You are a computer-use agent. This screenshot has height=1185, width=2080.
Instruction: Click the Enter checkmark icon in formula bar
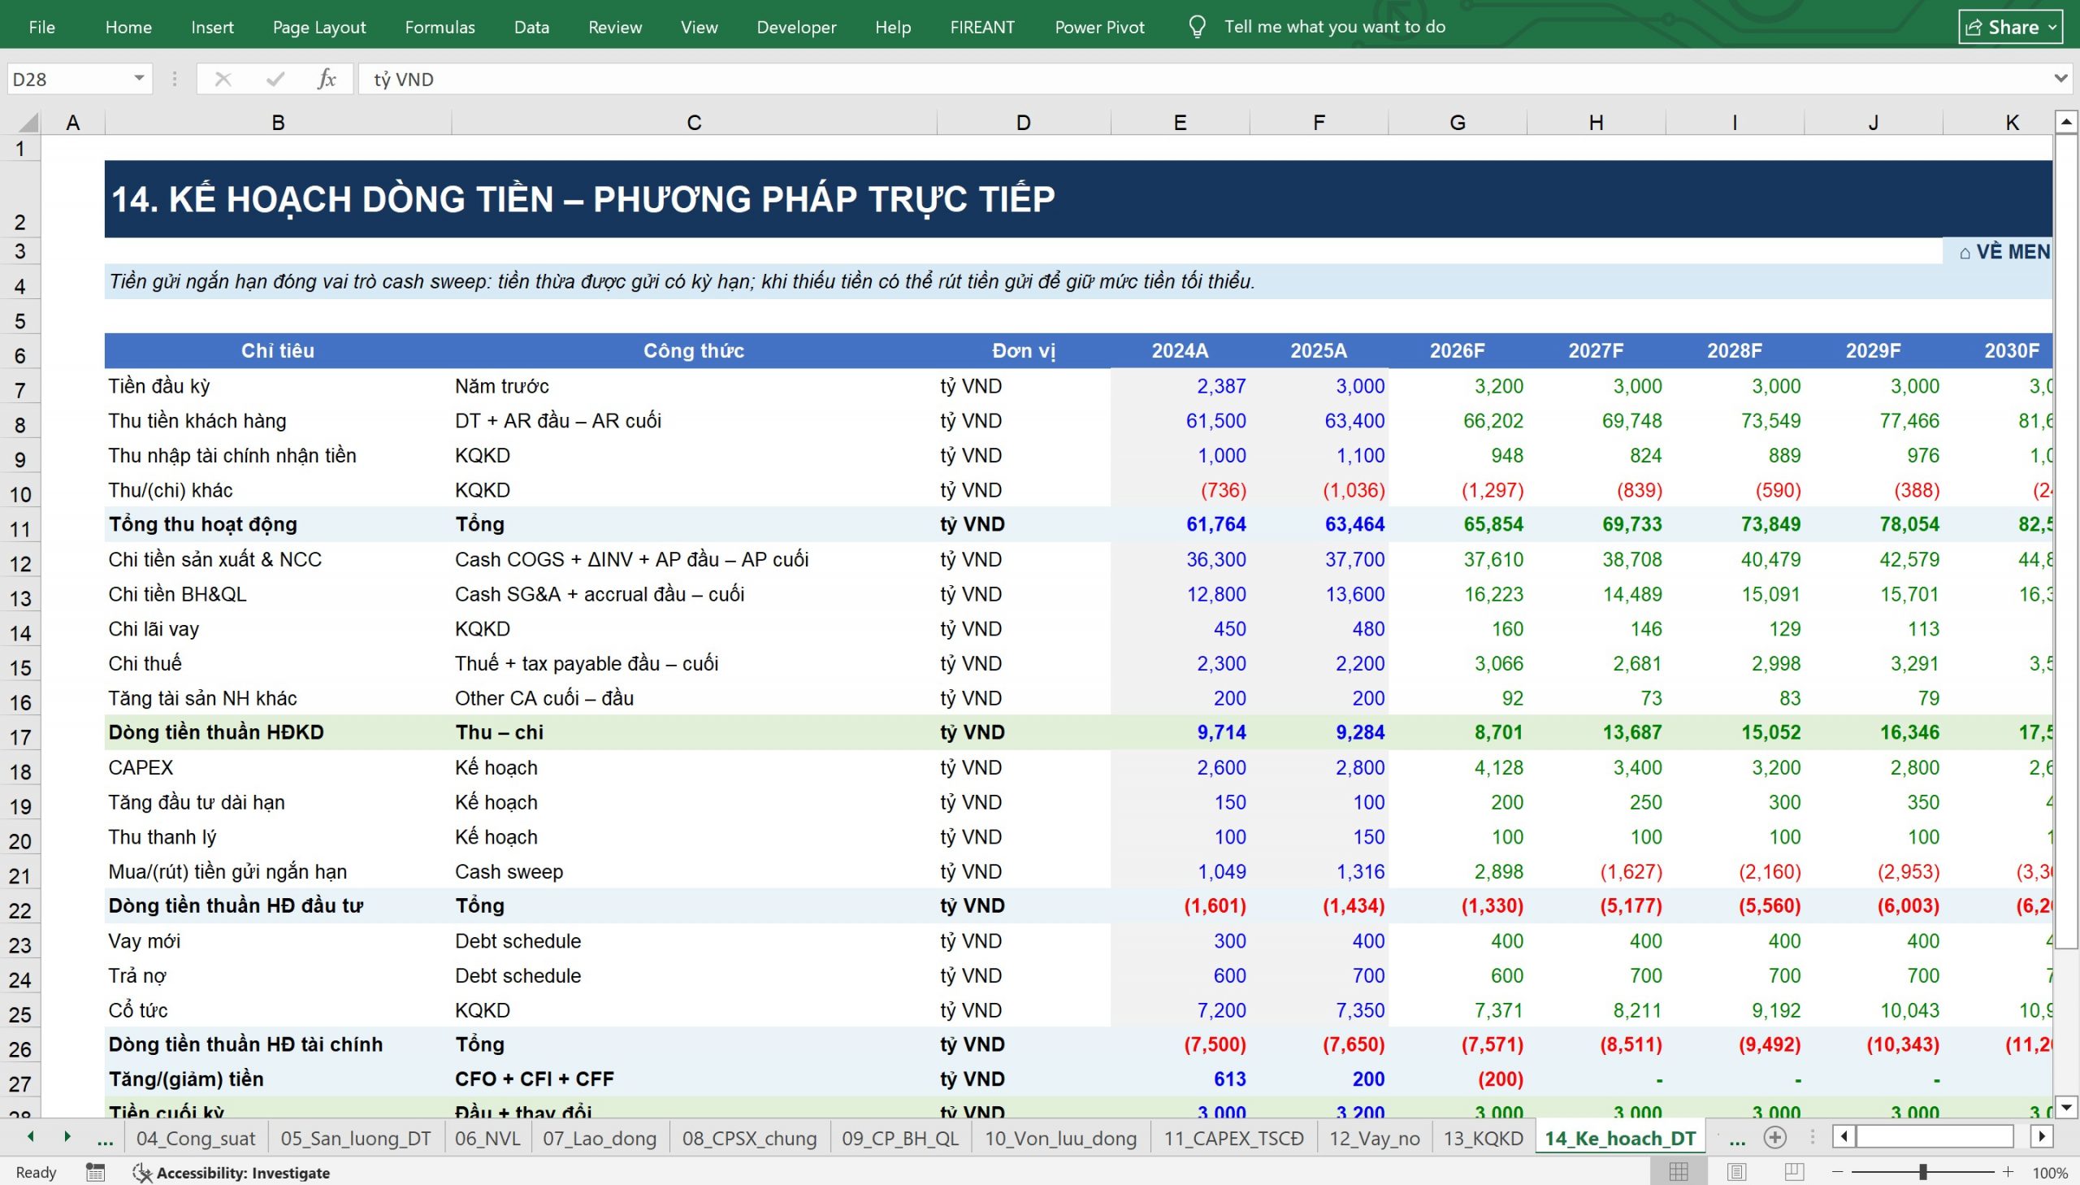pos(275,79)
